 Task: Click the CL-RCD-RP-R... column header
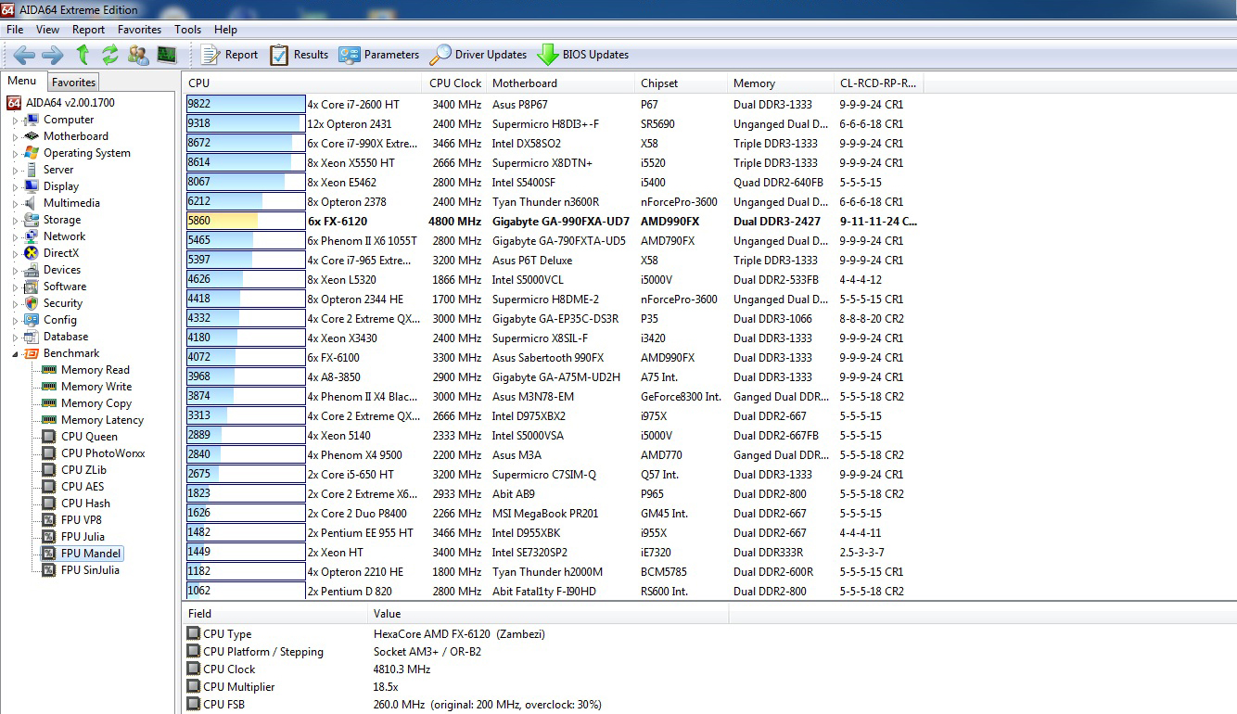point(877,83)
